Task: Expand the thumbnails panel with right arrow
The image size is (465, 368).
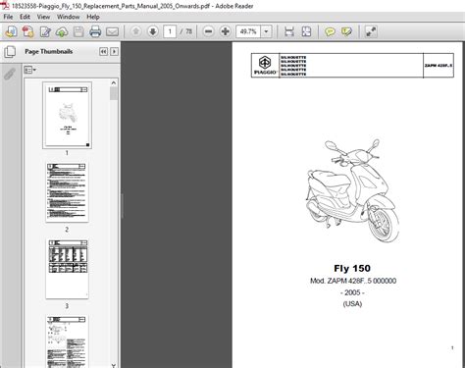Action: [x=114, y=52]
